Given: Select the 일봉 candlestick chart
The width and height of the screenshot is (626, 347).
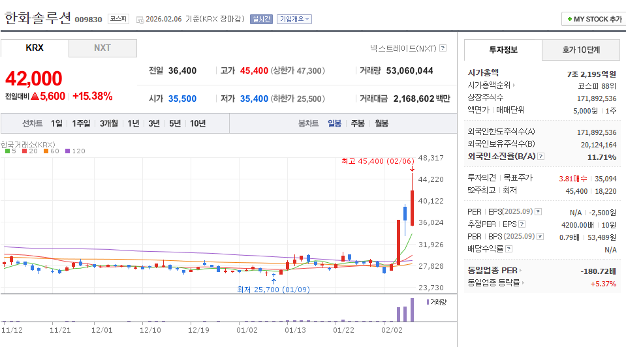Looking at the screenshot, I should pyautogui.click(x=335, y=124).
